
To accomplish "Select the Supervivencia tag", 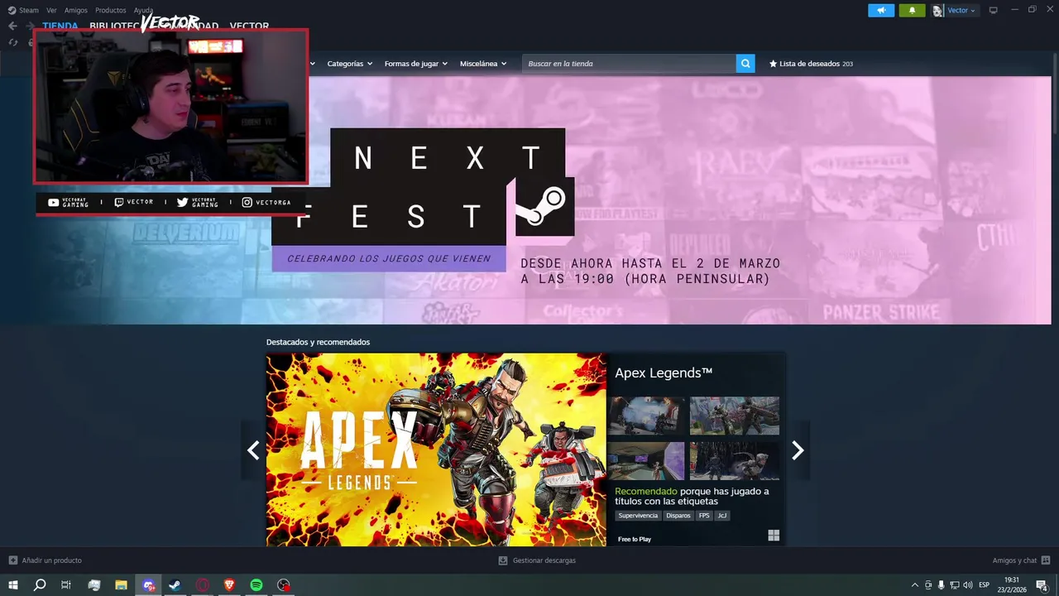I will point(638,516).
